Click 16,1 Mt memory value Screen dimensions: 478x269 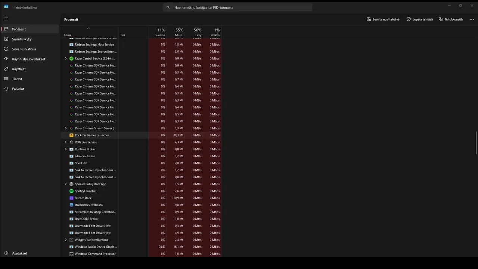pos(179,247)
